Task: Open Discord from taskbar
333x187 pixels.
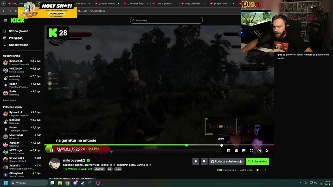Action: [75, 183]
